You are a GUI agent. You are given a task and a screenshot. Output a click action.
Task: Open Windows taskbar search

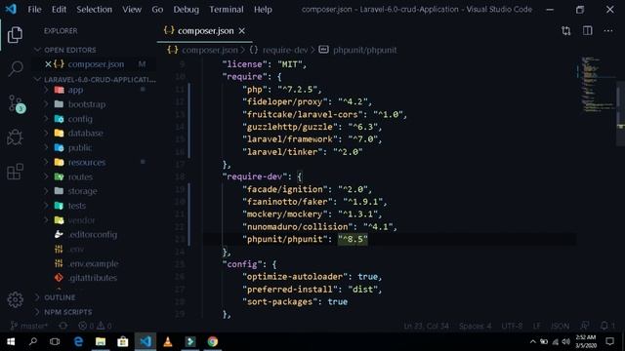coord(33,341)
